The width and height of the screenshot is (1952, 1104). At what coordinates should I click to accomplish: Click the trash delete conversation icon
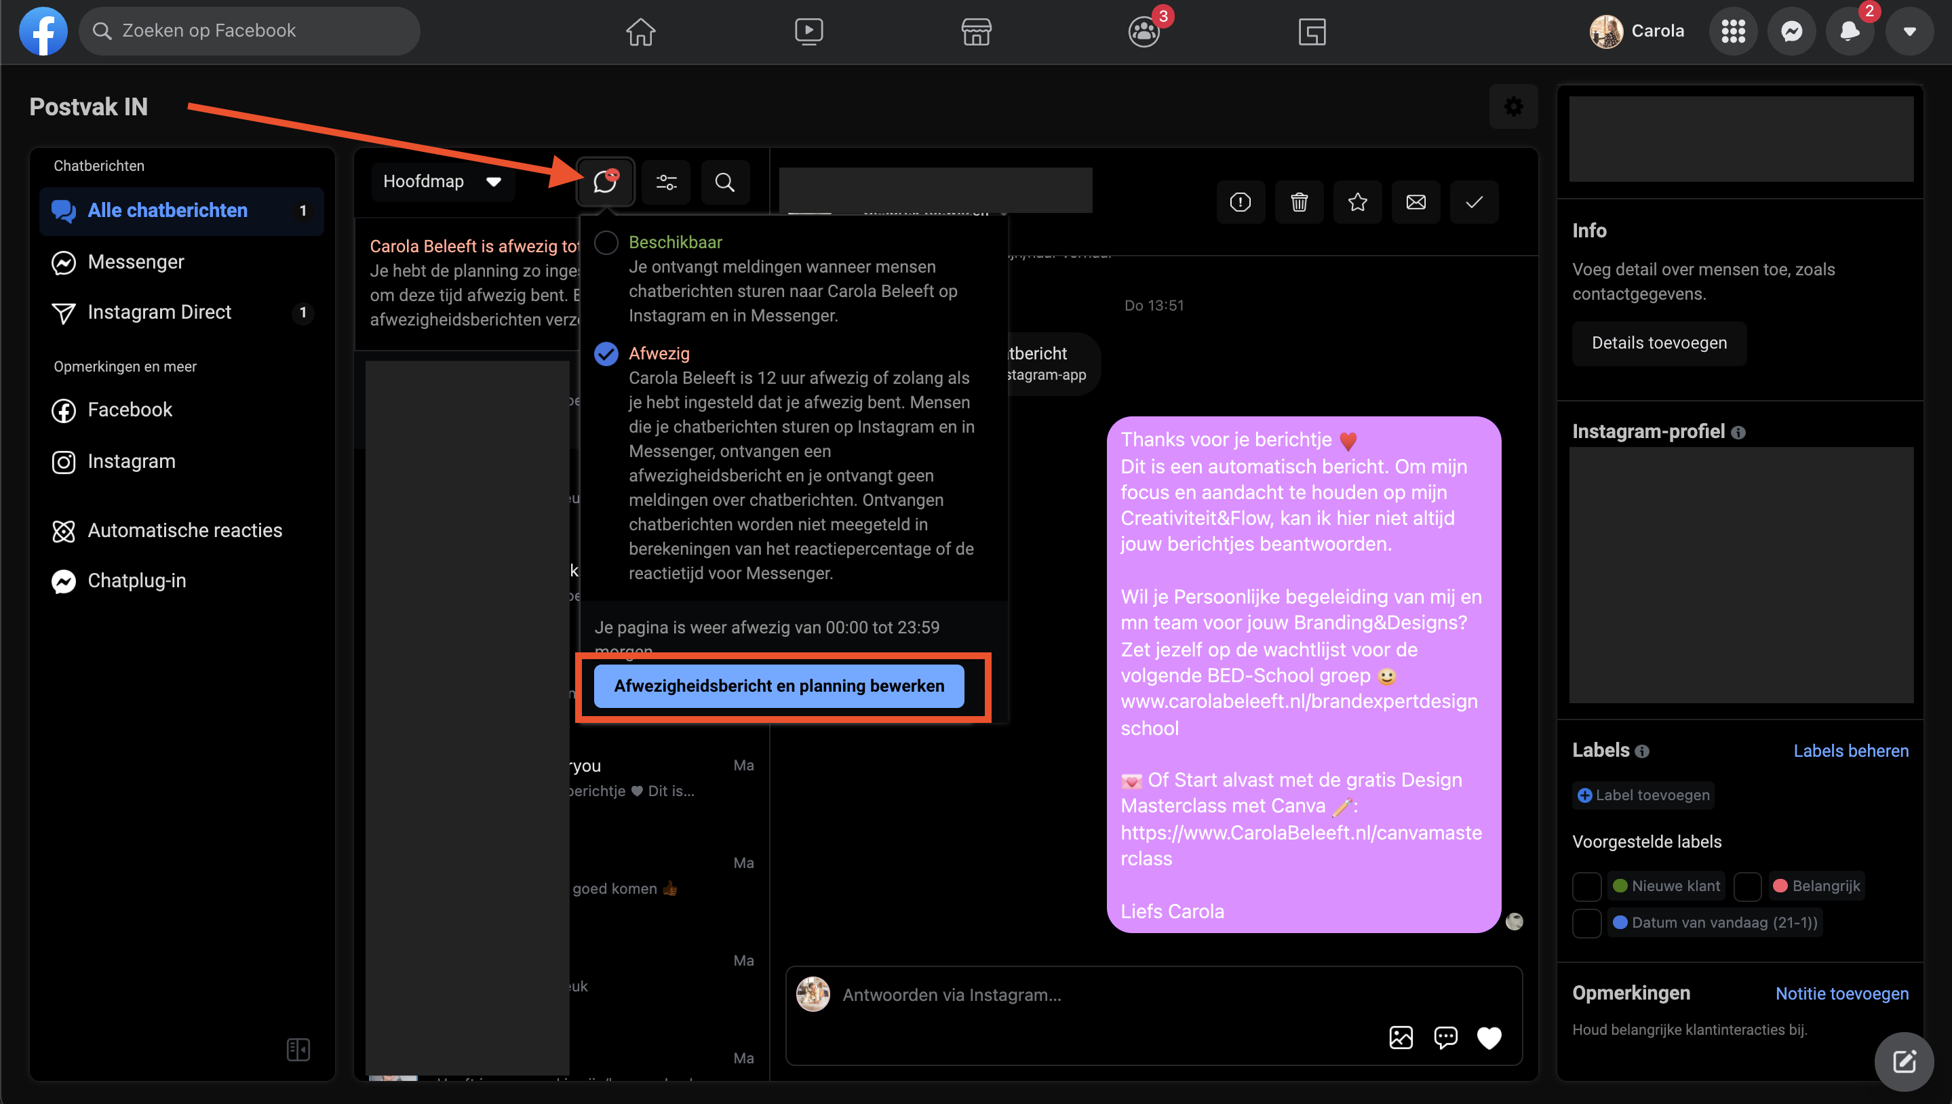click(x=1299, y=203)
